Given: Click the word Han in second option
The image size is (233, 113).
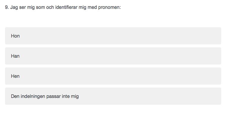Looking at the screenshot, I should (x=15, y=56).
